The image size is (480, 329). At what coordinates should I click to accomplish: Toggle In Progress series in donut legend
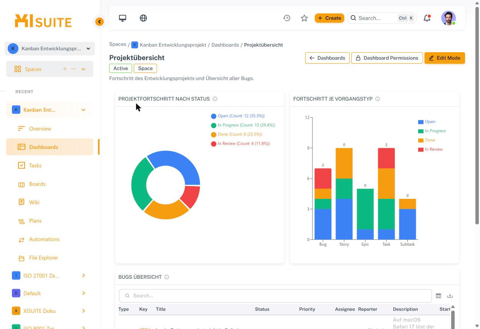(243, 125)
